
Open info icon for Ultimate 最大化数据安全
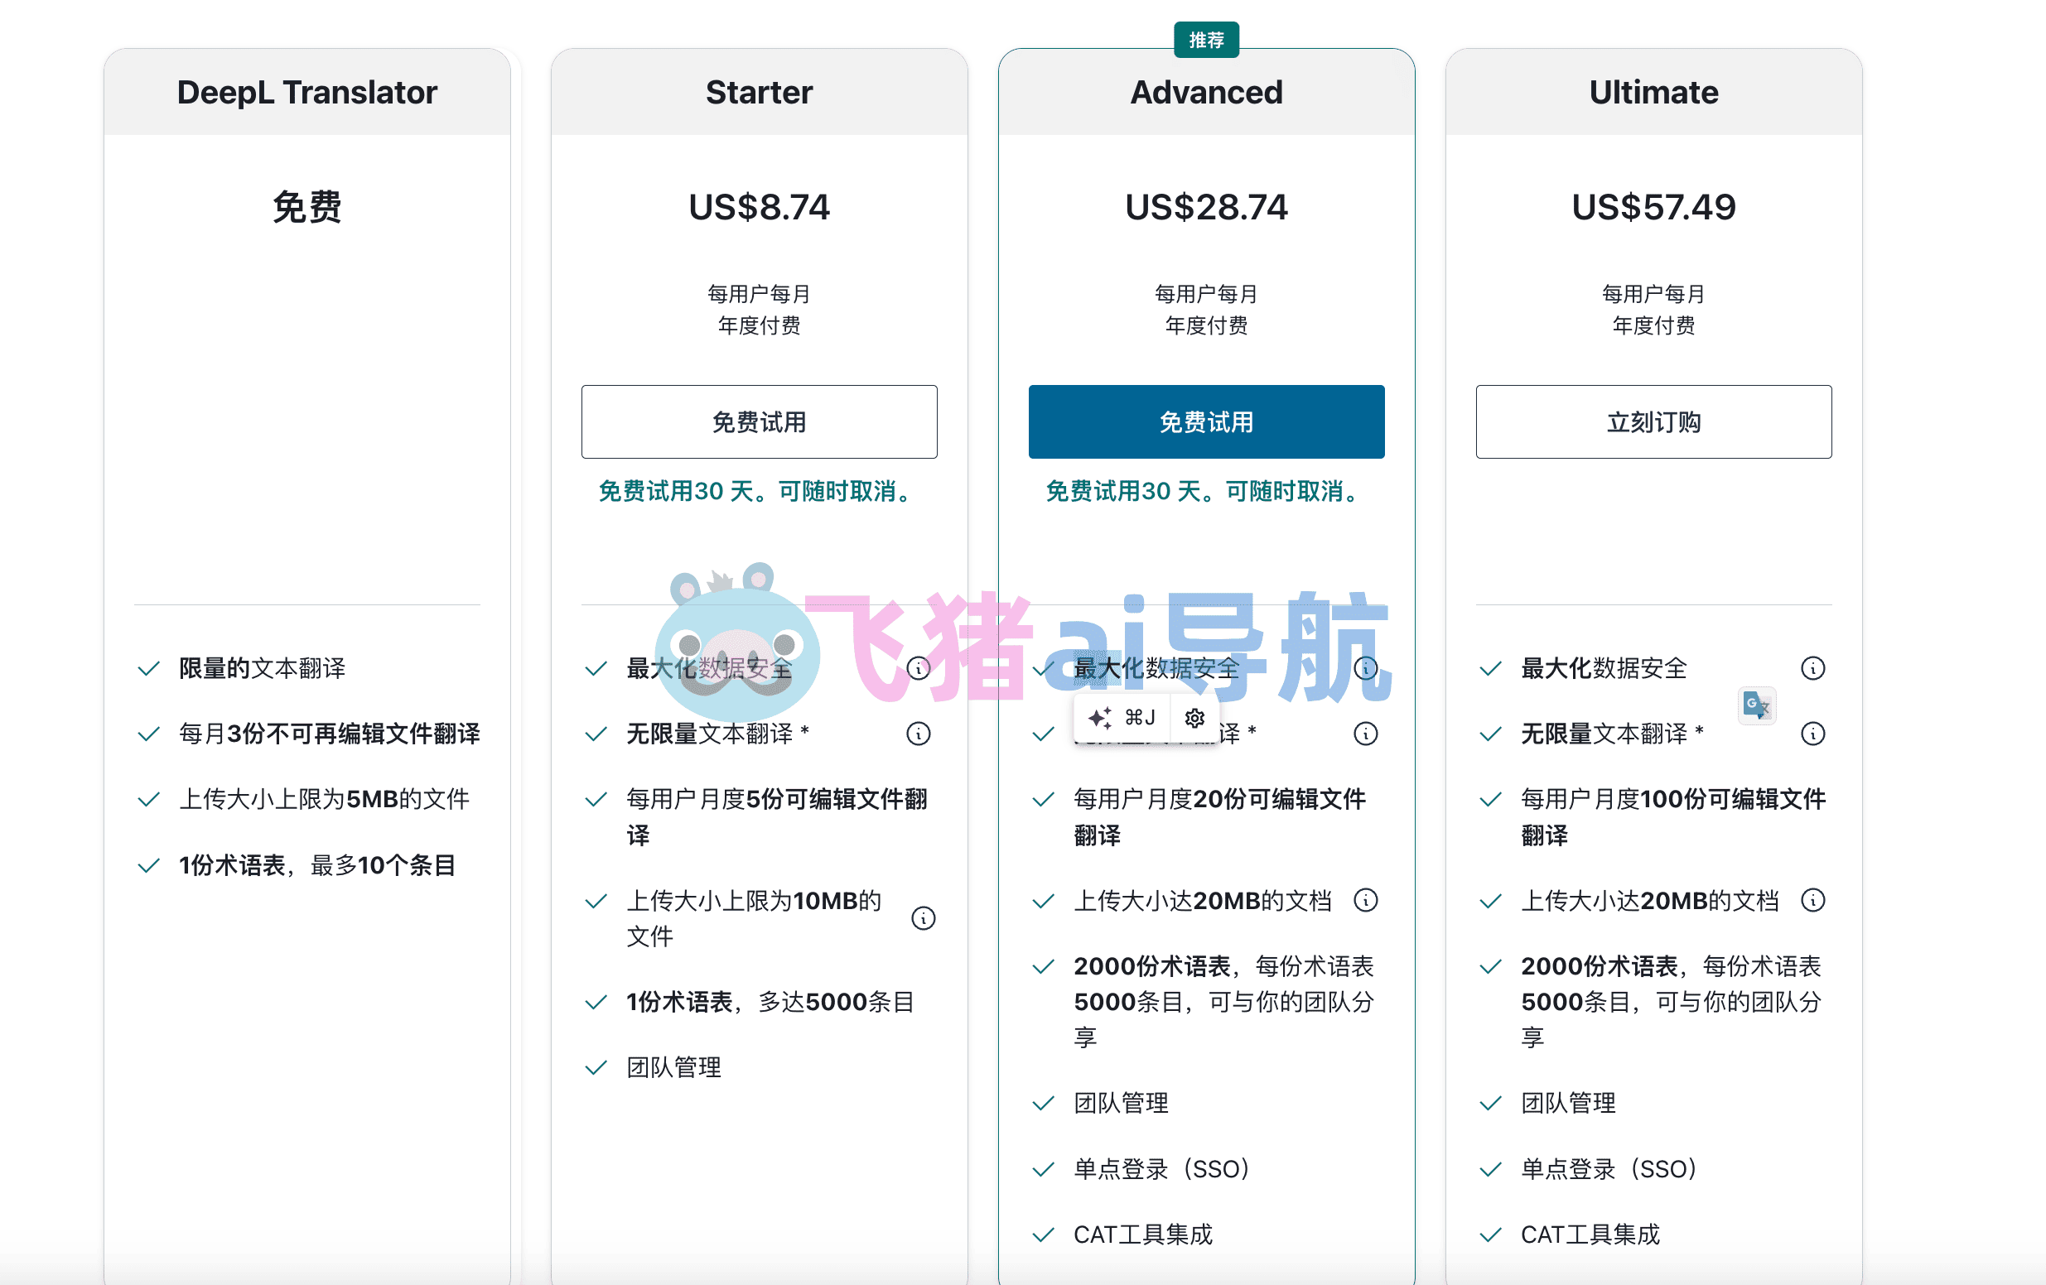click(1813, 668)
